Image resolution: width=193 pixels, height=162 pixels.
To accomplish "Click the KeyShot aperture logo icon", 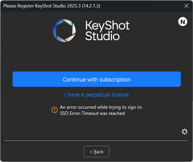I will (64, 30).
